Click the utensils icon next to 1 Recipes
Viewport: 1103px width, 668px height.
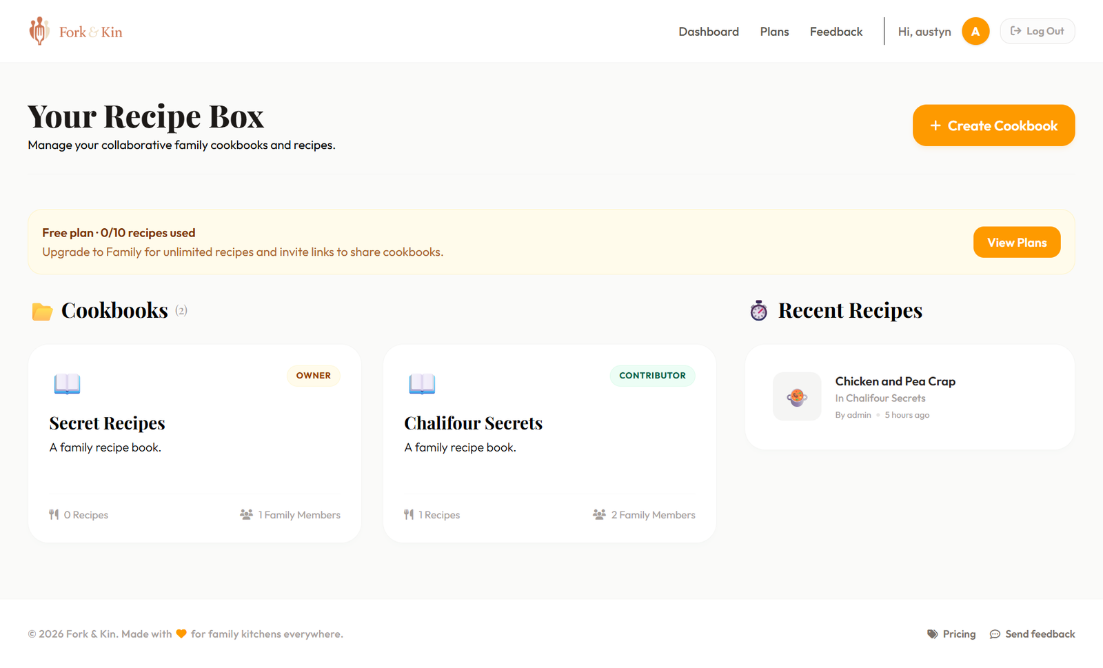pyautogui.click(x=409, y=514)
